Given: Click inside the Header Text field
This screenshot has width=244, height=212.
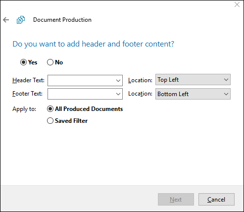Looking at the screenshot, I should 82,81.
